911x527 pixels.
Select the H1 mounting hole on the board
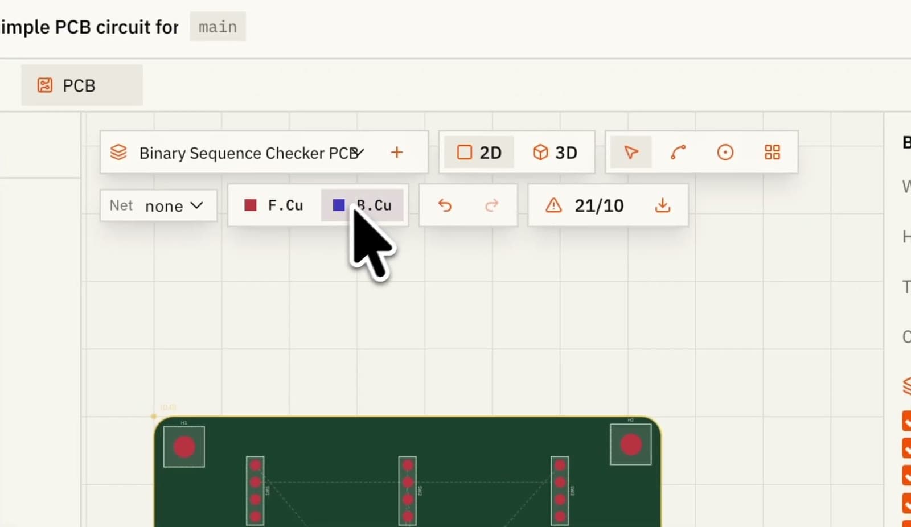(184, 447)
